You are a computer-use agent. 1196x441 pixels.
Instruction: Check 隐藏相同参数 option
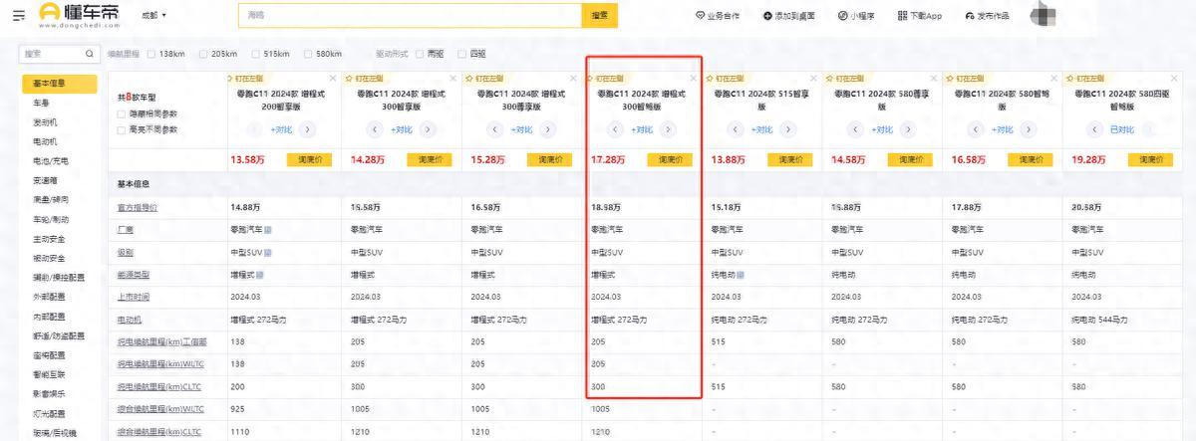pos(122,113)
